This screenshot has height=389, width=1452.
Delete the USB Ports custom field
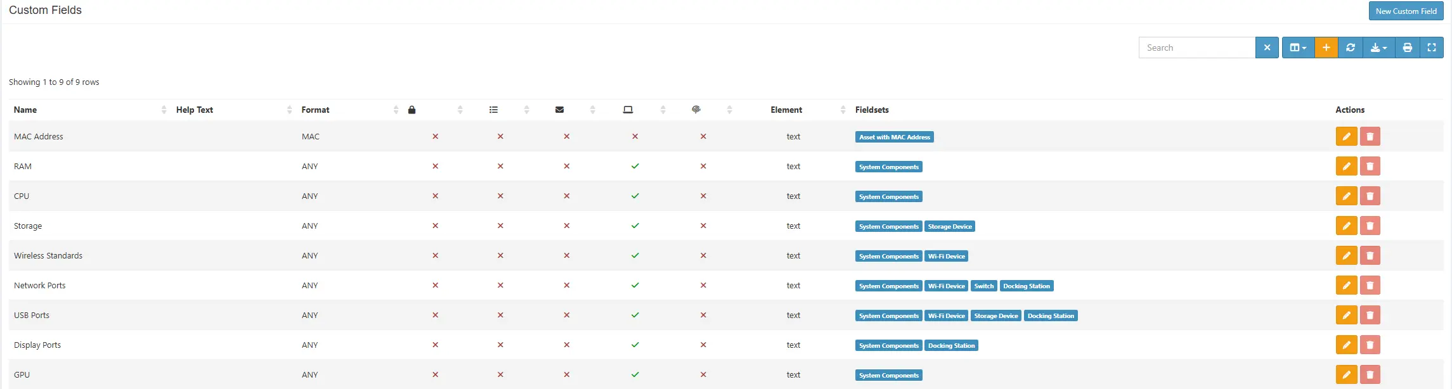coord(1370,315)
